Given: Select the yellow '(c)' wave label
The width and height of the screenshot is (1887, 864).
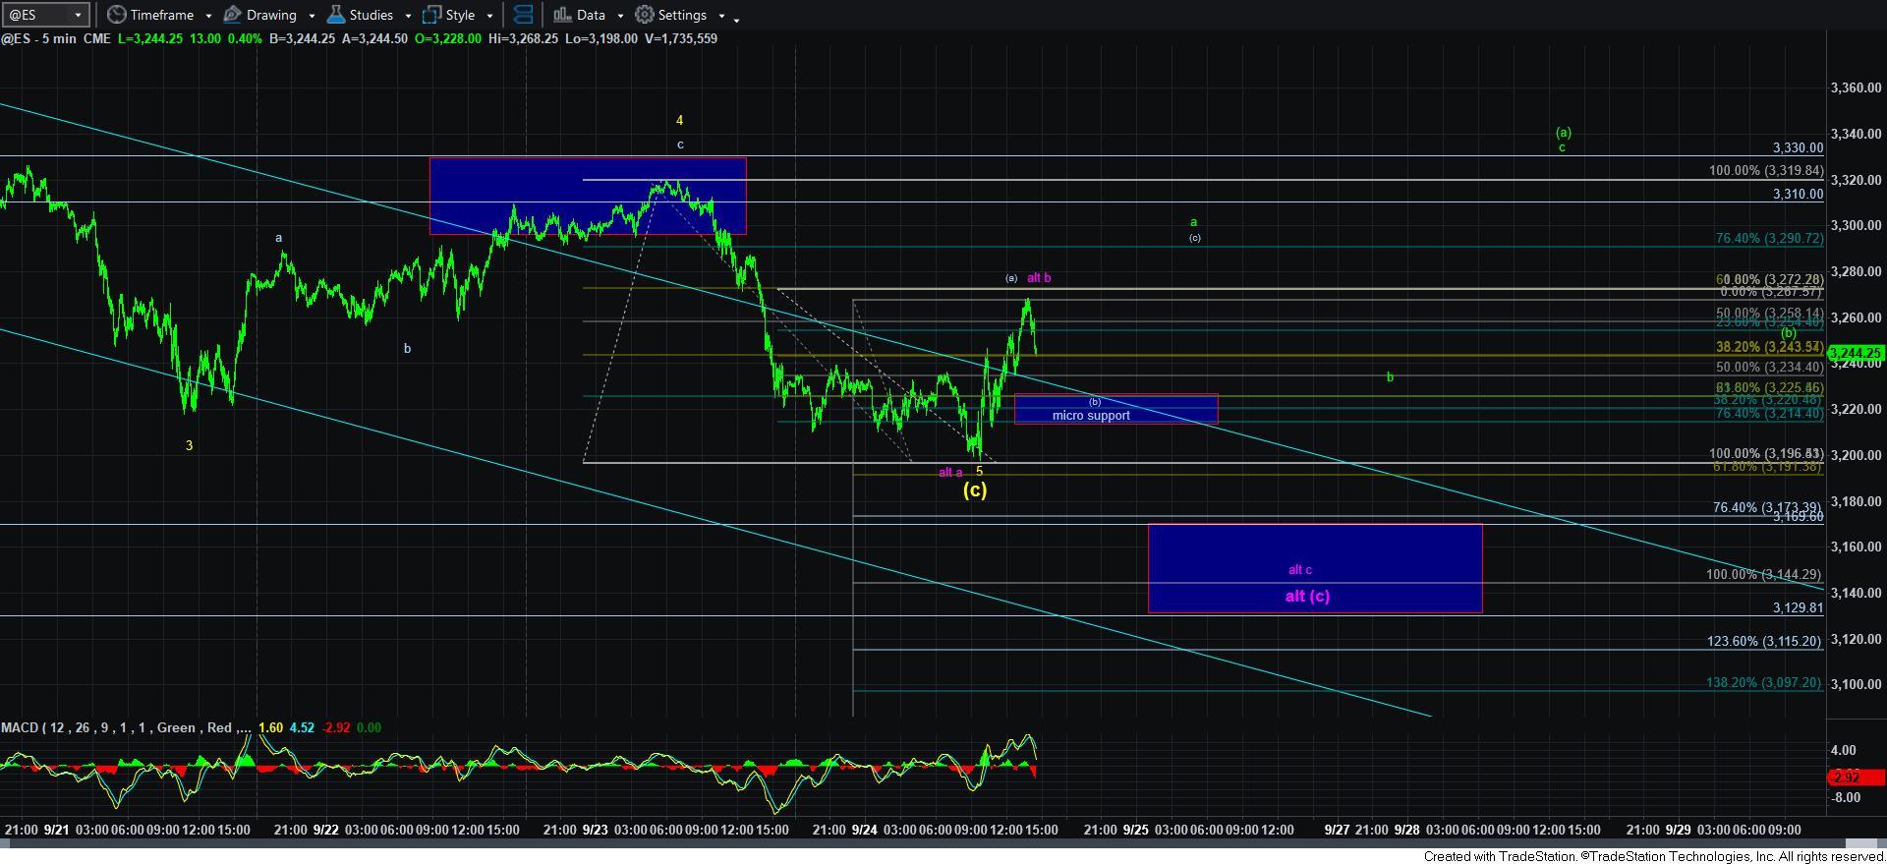Looking at the screenshot, I should tap(974, 490).
